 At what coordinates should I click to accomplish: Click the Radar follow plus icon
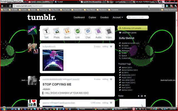tap(139, 96)
